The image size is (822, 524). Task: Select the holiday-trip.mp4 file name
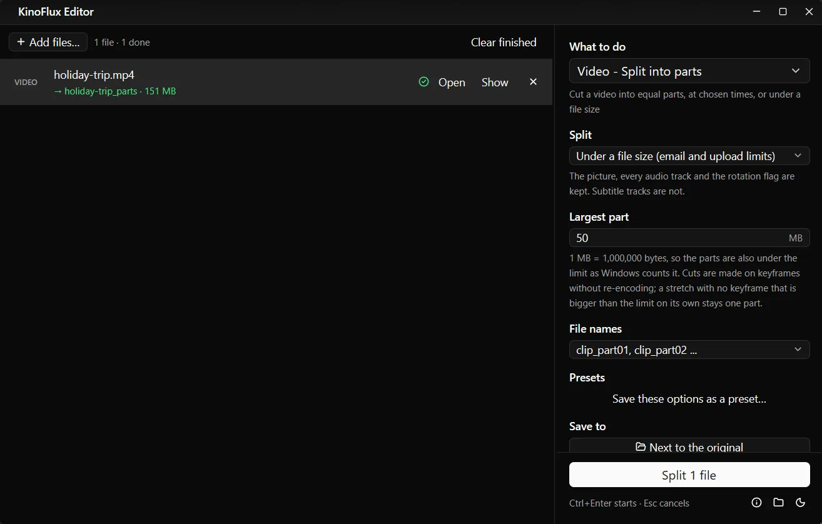(x=94, y=75)
